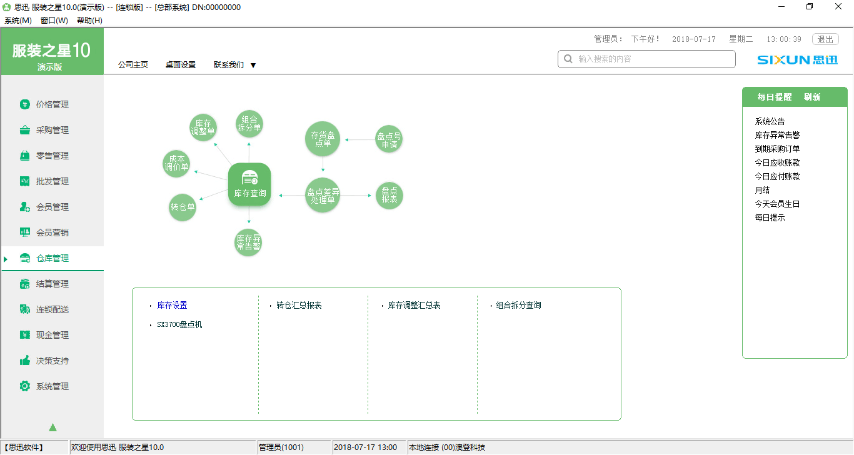The image size is (854, 455).
Task: Click the 会员管理 person icon
Action: click(25, 207)
